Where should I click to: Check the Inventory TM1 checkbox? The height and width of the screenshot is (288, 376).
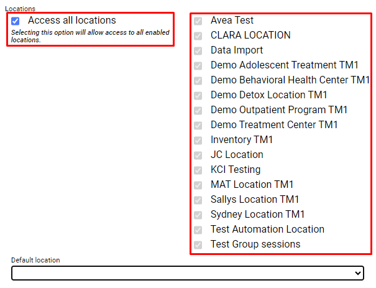[198, 140]
